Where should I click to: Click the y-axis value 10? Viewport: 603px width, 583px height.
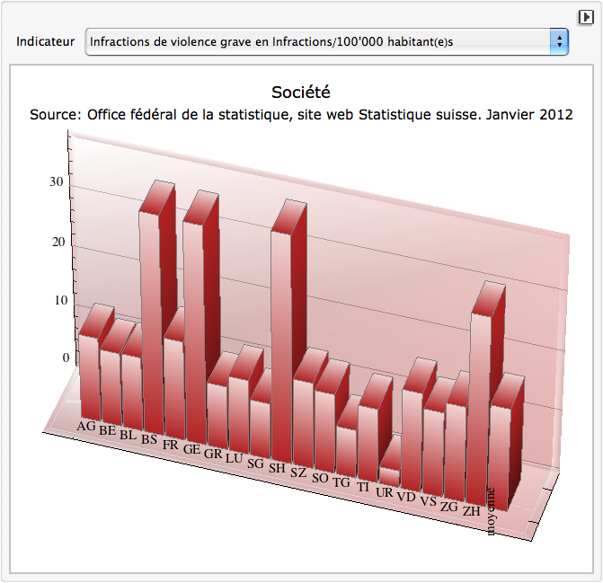(61, 300)
